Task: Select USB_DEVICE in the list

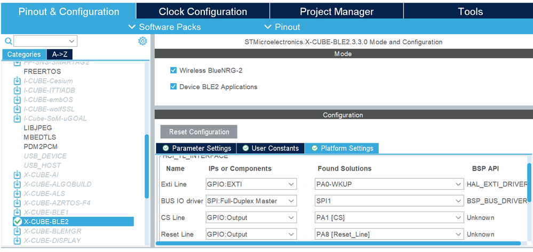Action: pyautogui.click(x=45, y=156)
